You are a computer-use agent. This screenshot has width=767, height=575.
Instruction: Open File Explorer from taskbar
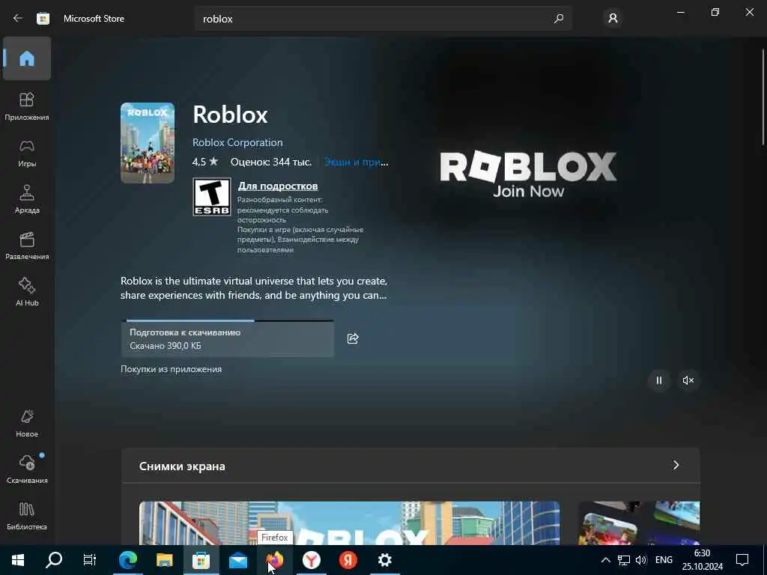click(x=164, y=560)
